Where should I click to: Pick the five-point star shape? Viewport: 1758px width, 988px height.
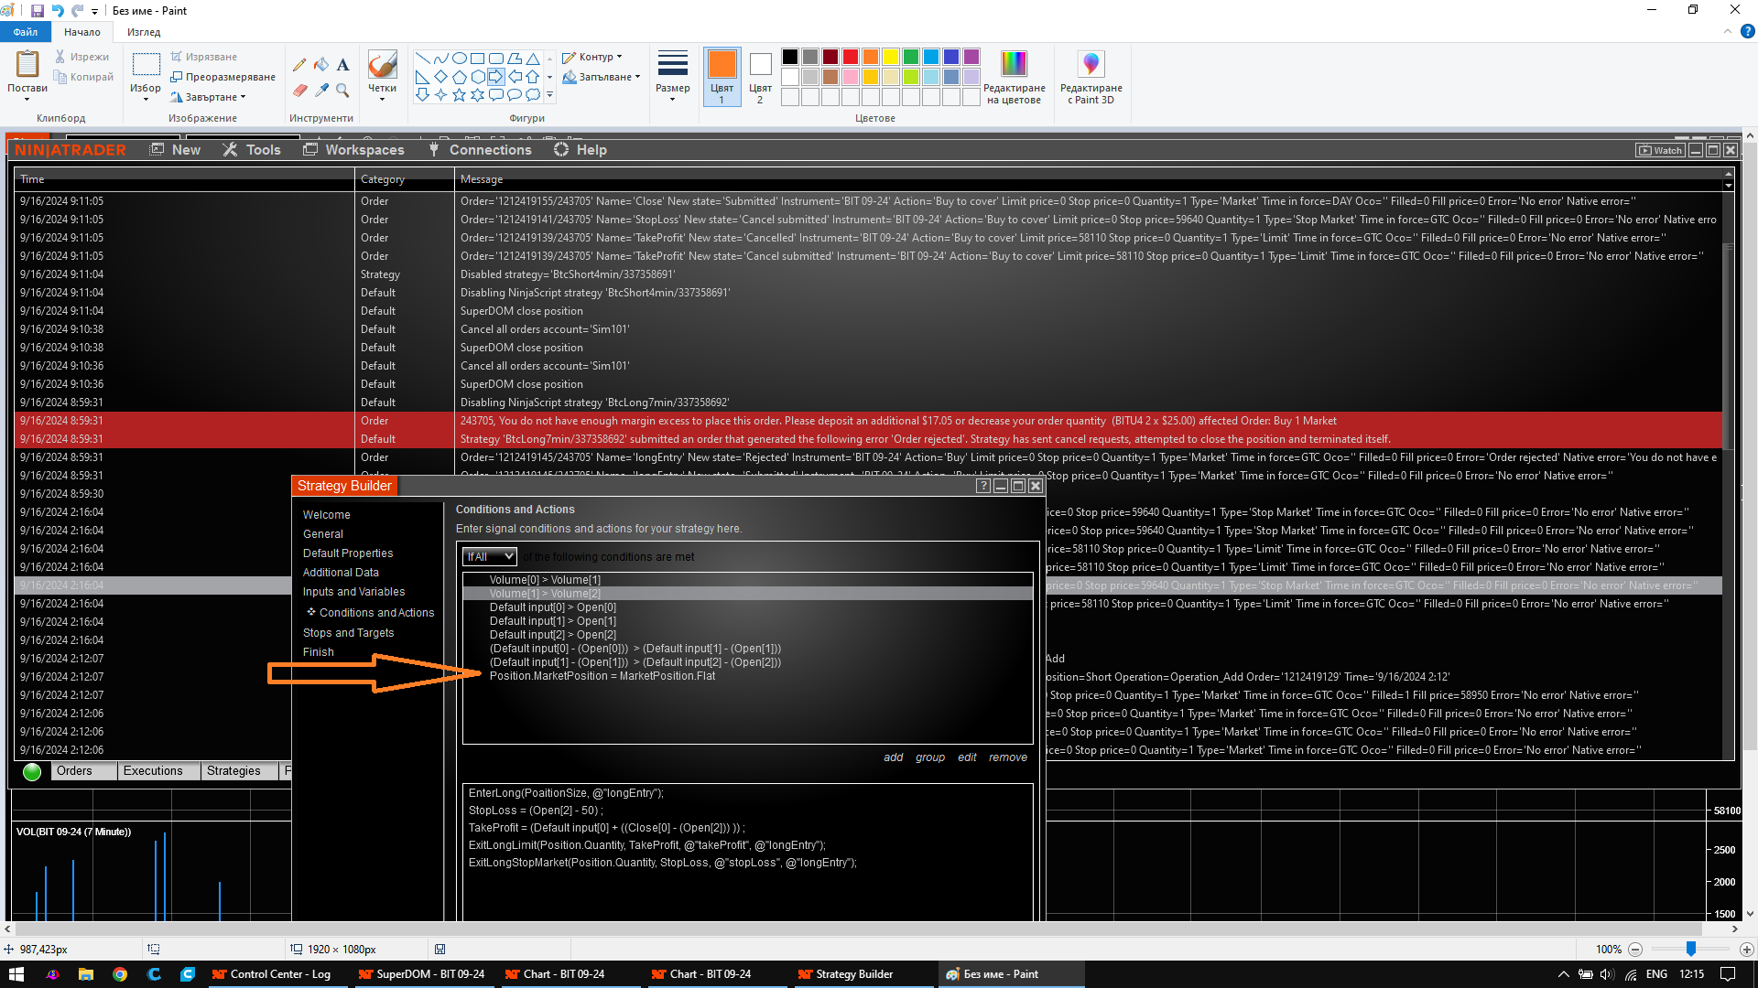pos(459,94)
